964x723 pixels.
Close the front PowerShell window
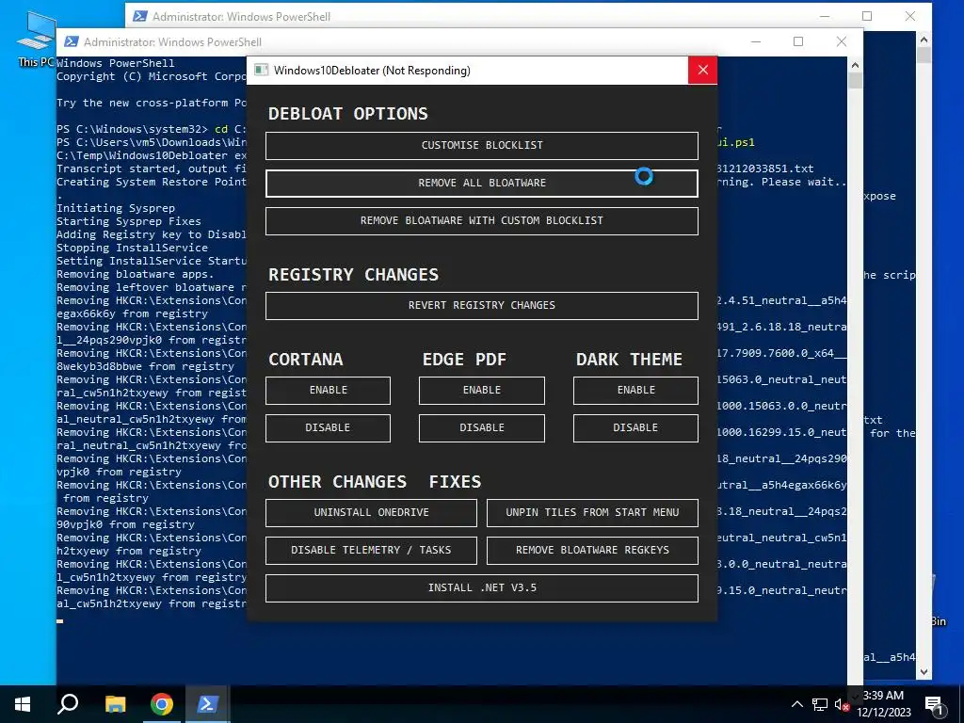pos(842,41)
